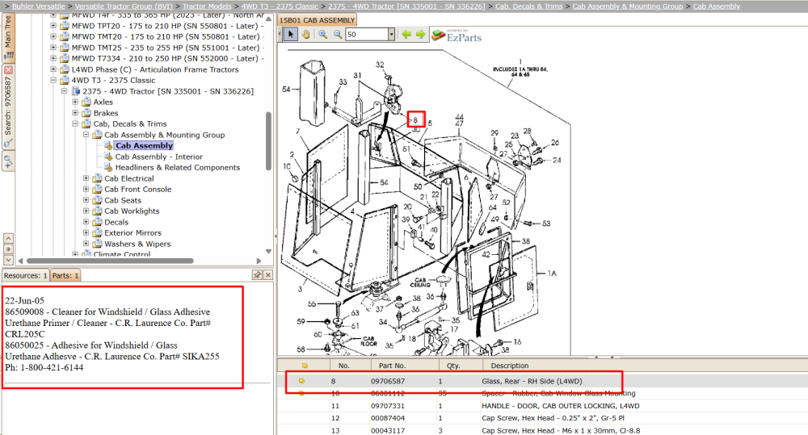This screenshot has height=435, width=808.
Task: Click the Axles folder icon
Action: coord(86,102)
